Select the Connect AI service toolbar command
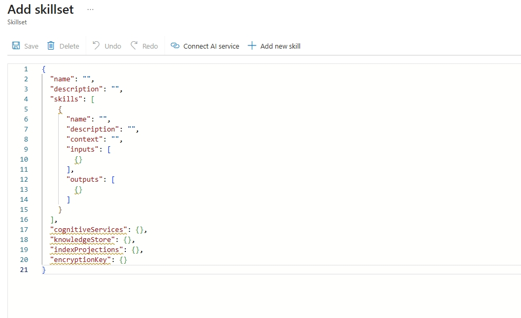This screenshot has height=318, width=521. [x=211, y=46]
